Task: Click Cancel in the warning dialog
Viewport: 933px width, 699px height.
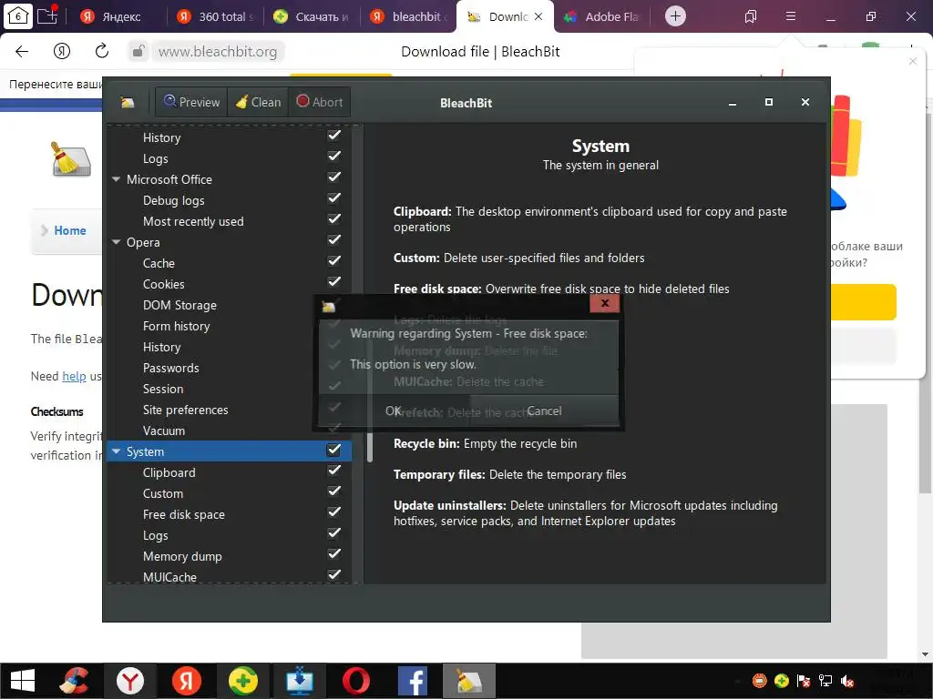Action: [544, 410]
